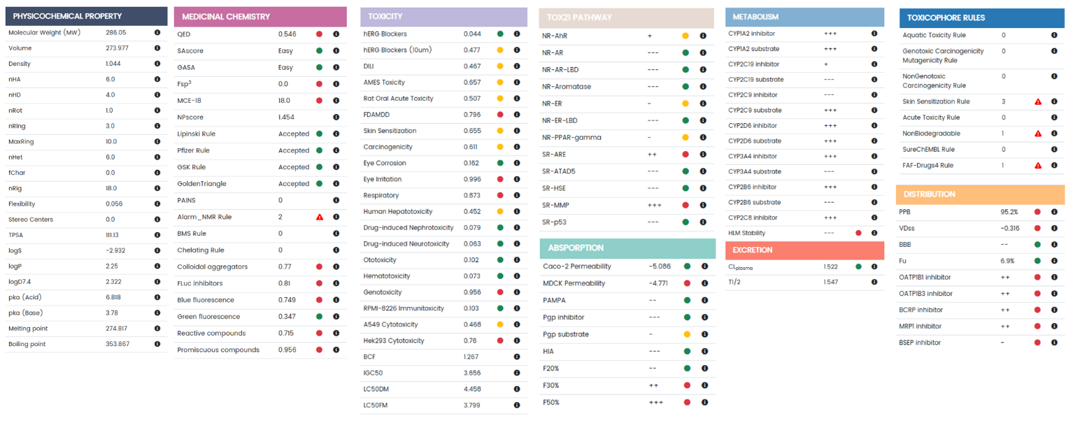1073x421 pixels.
Task: Click the Genotoxic Carcinogenicity Mutagenicity Rule label
Action: point(943,56)
